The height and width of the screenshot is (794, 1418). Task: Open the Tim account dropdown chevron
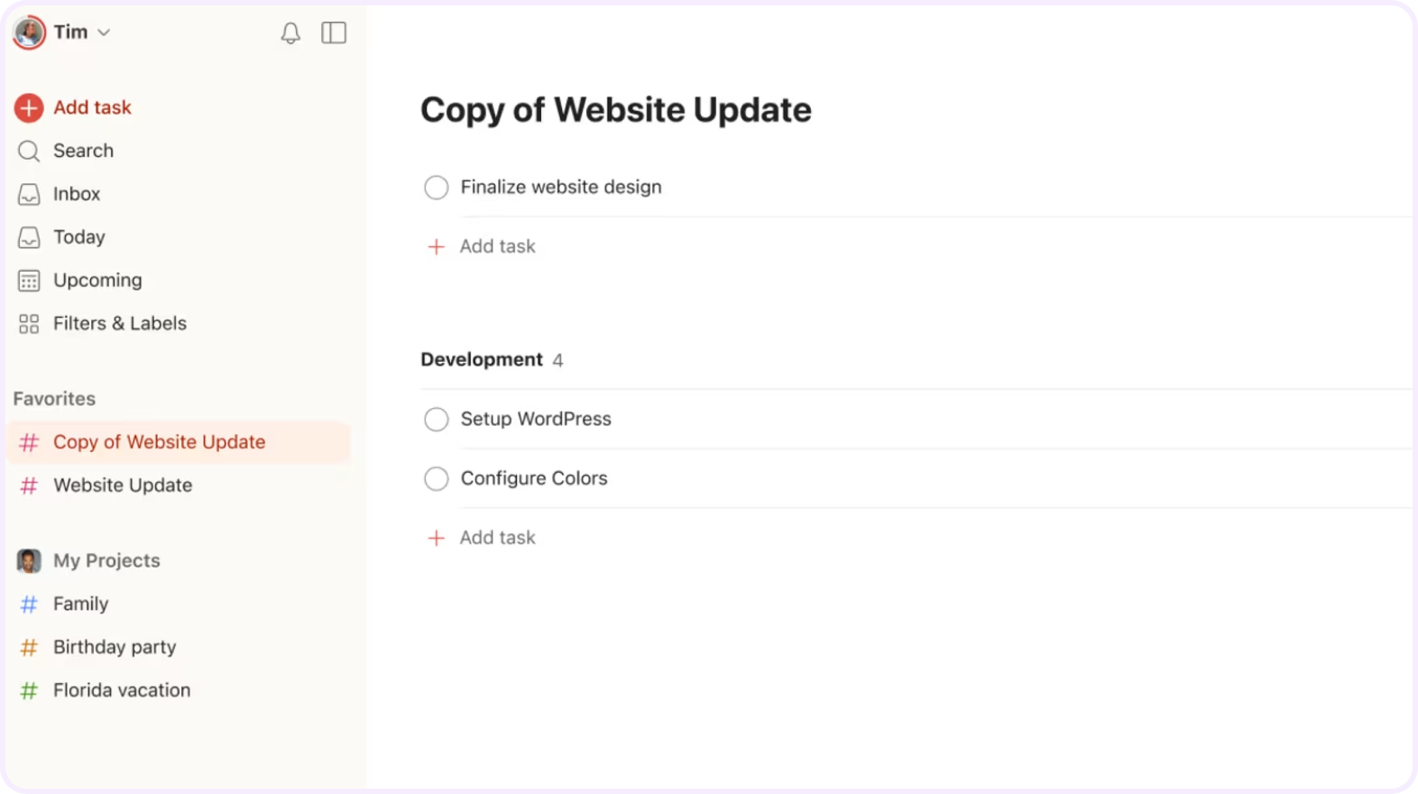coord(104,32)
